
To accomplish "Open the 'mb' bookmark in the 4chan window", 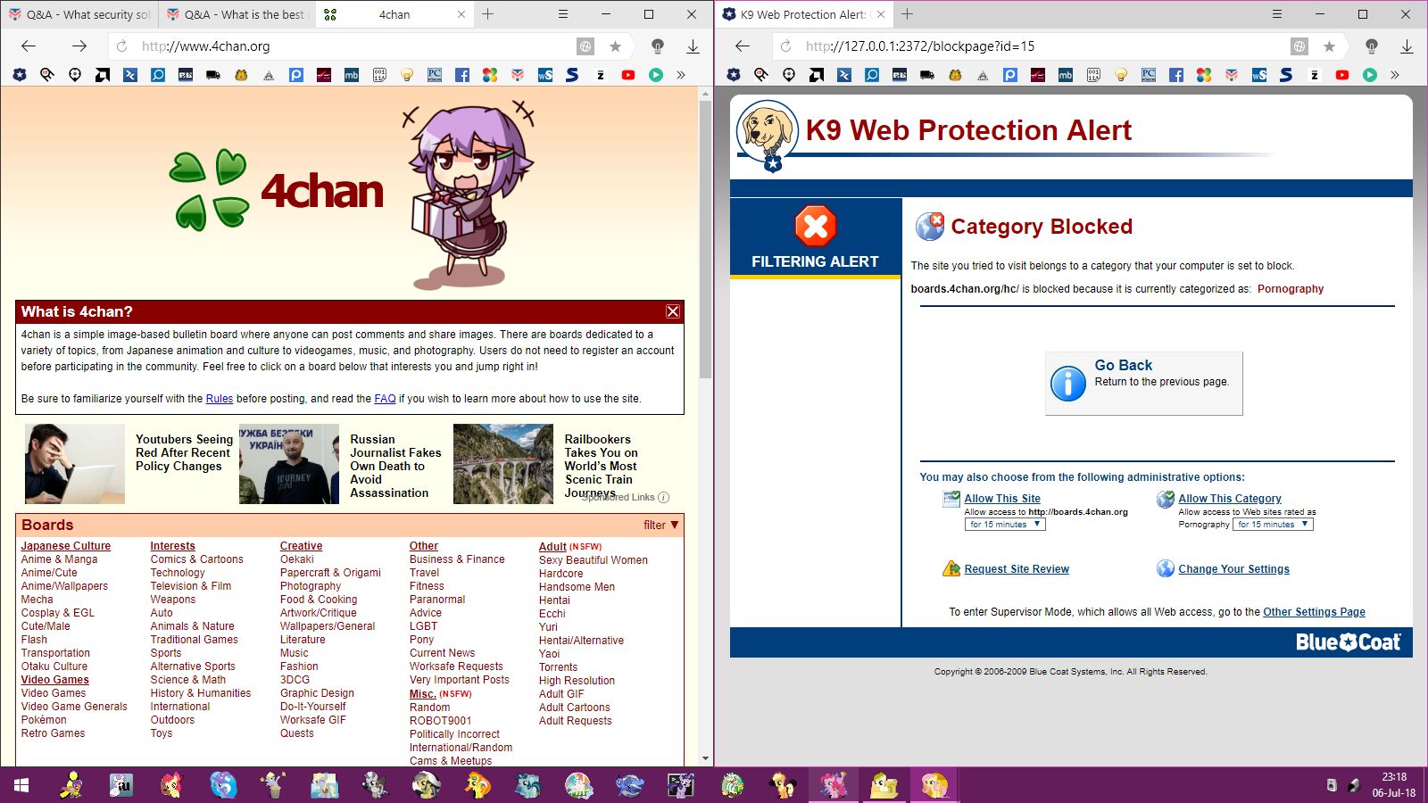I will pyautogui.click(x=352, y=75).
